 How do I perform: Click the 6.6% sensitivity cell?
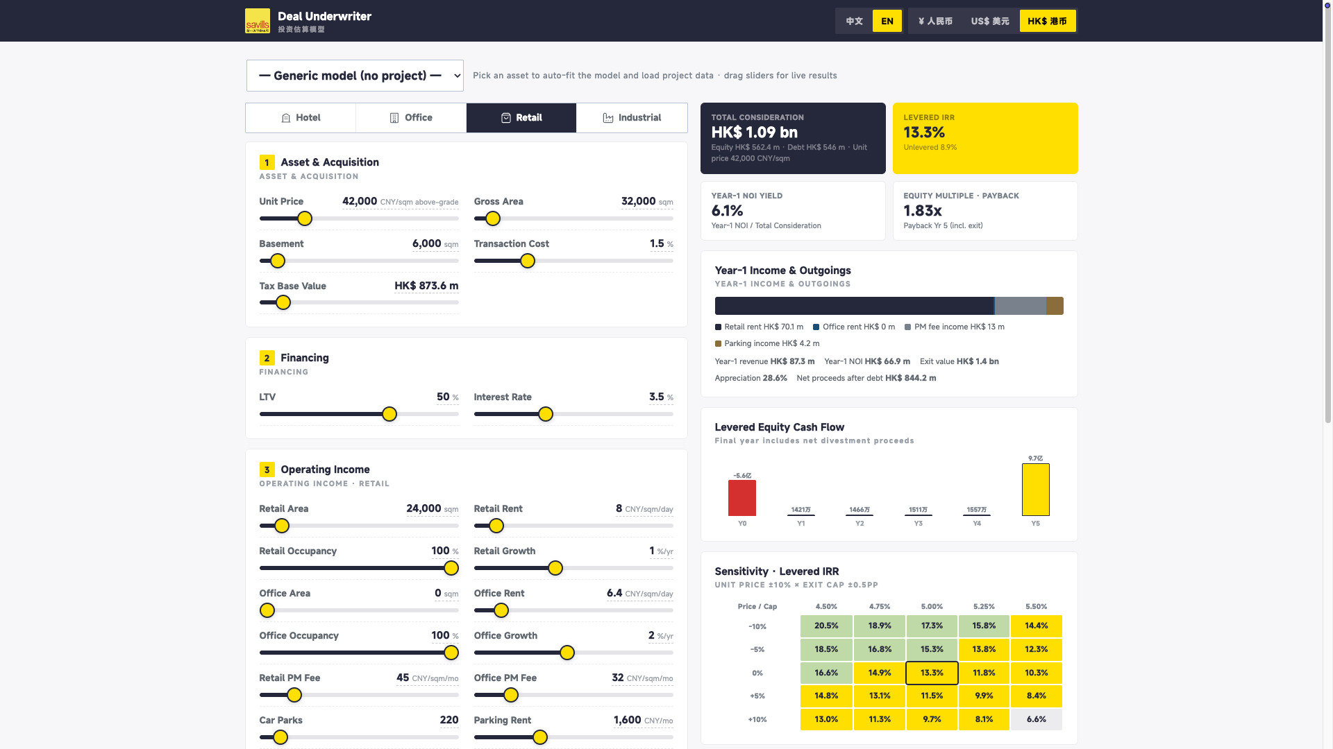click(x=1036, y=719)
